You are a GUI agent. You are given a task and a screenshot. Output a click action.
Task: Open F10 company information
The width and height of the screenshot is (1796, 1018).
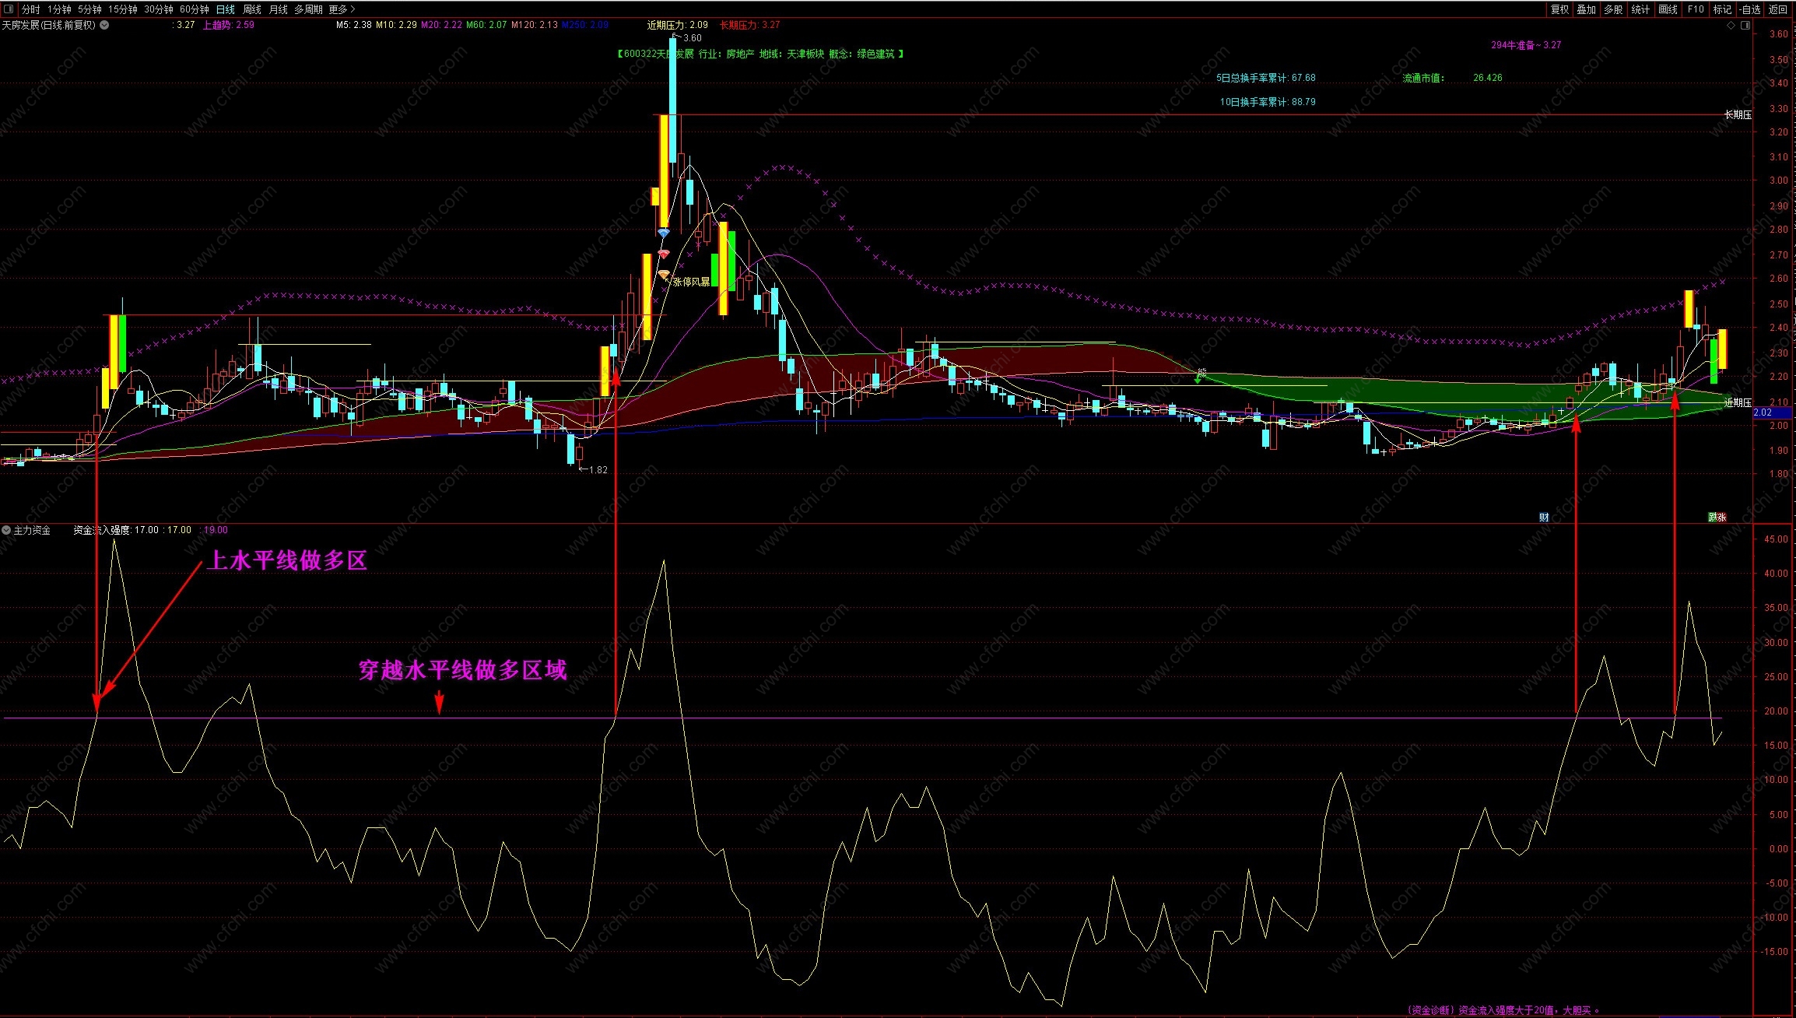click(x=1696, y=9)
